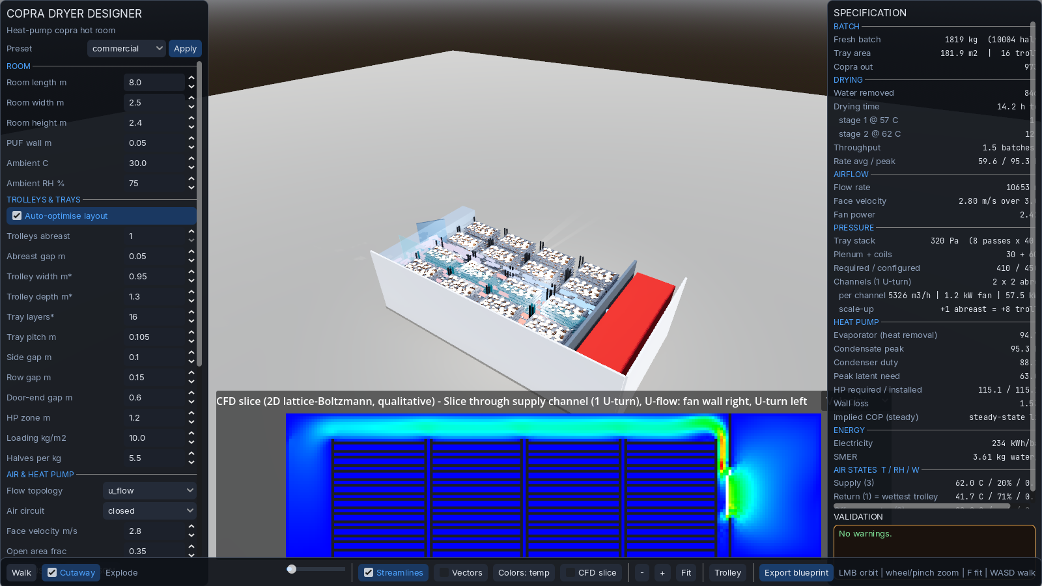Click the HEAT PUMP specification heading
The height and width of the screenshot is (586, 1042).
point(856,322)
